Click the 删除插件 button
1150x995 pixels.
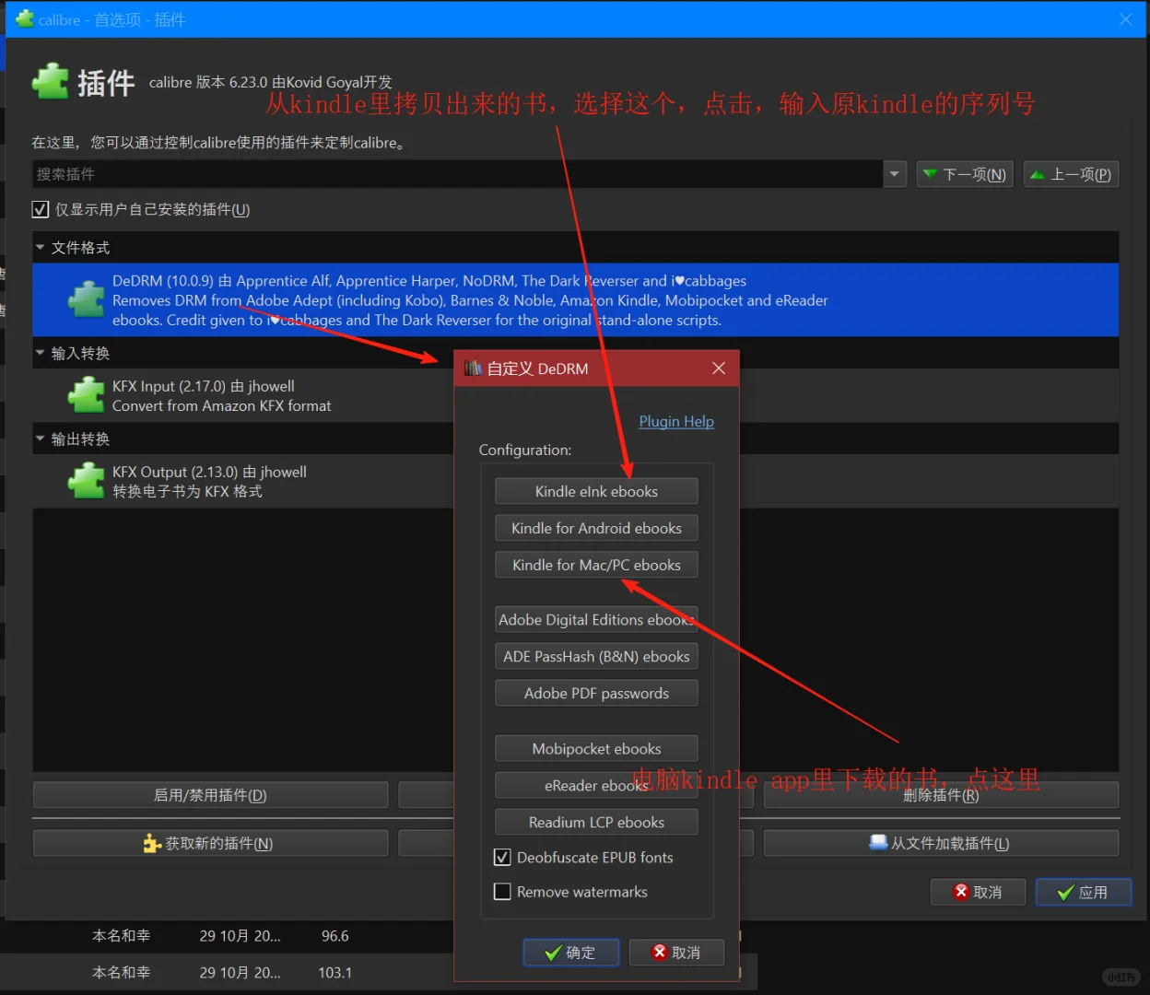coord(941,795)
